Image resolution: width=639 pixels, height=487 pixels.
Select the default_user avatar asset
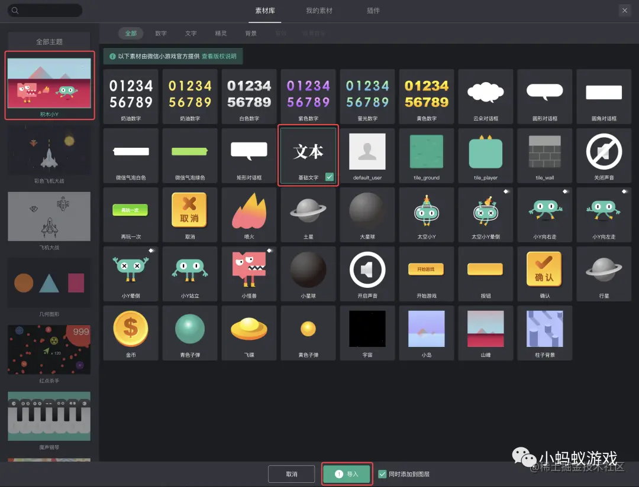[367, 155]
